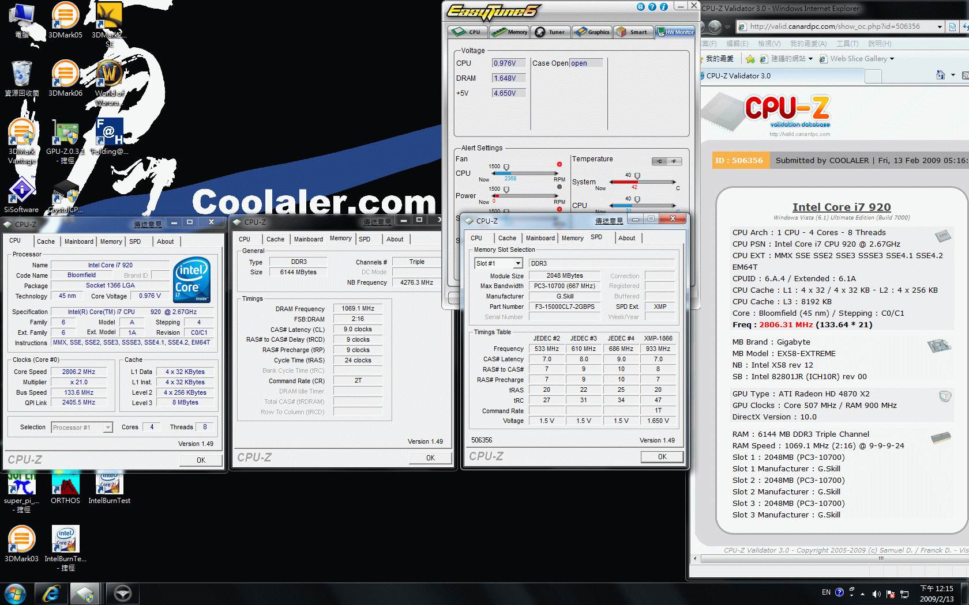Open the 3DMark03 desktop shortcut
The height and width of the screenshot is (605, 969).
(x=22, y=543)
